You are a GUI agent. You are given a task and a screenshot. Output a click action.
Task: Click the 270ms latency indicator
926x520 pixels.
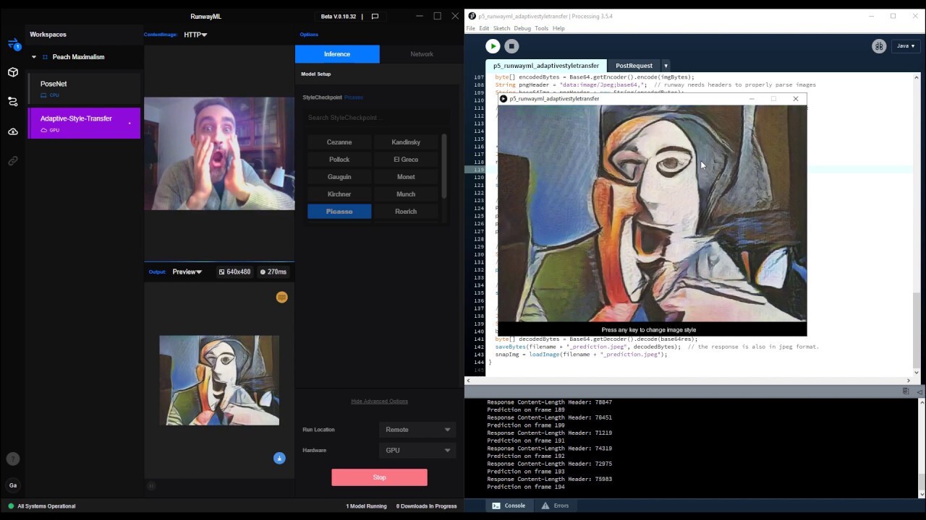coord(273,272)
